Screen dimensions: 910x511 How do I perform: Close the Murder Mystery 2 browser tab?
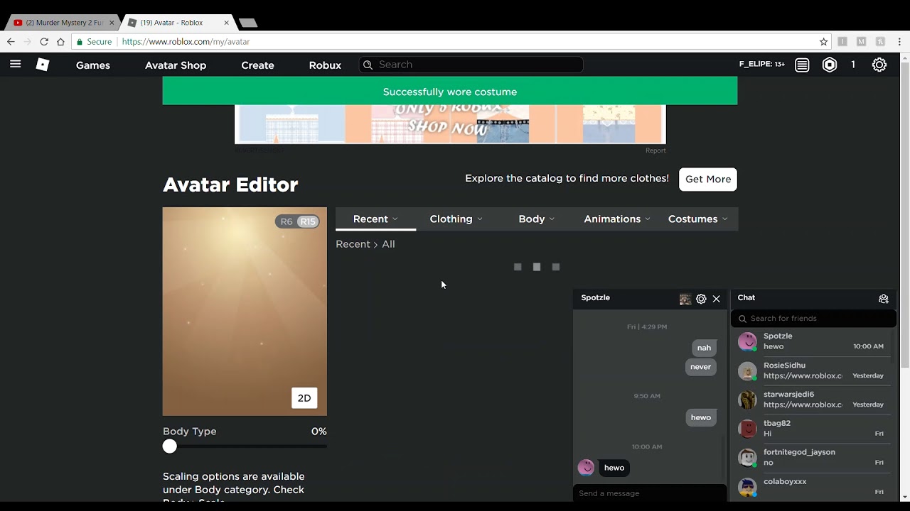tap(112, 23)
